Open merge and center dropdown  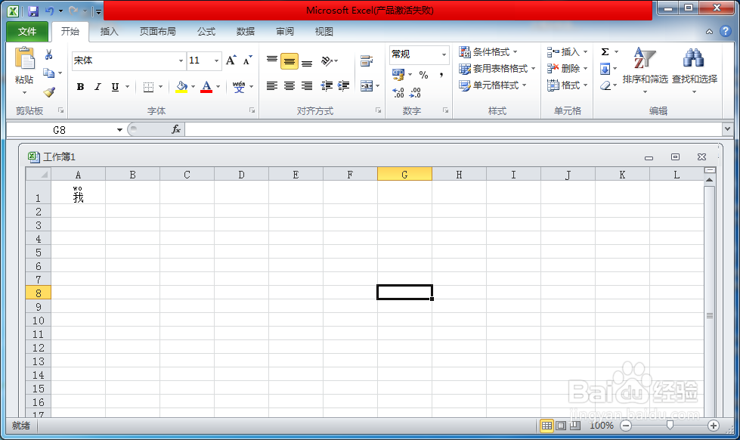[x=377, y=86]
